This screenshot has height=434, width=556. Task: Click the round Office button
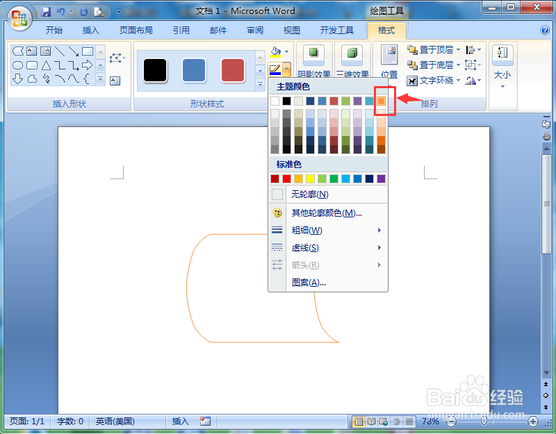tap(19, 18)
